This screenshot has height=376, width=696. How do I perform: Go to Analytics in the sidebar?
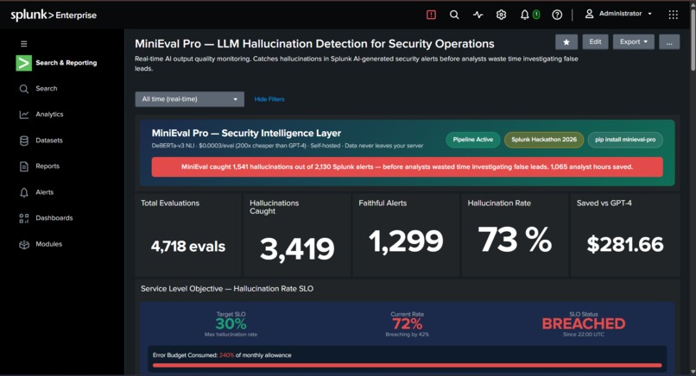[x=49, y=115]
